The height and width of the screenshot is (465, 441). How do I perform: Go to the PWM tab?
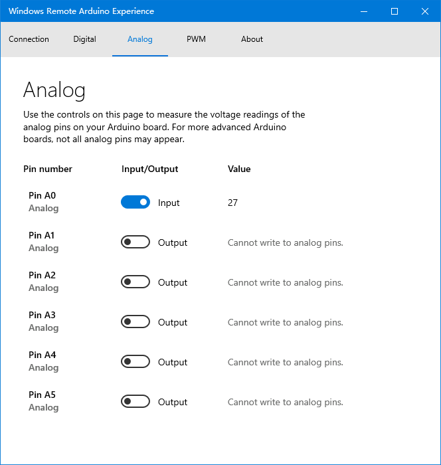point(196,39)
